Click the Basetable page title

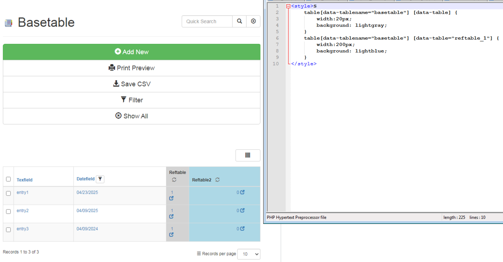tap(46, 22)
